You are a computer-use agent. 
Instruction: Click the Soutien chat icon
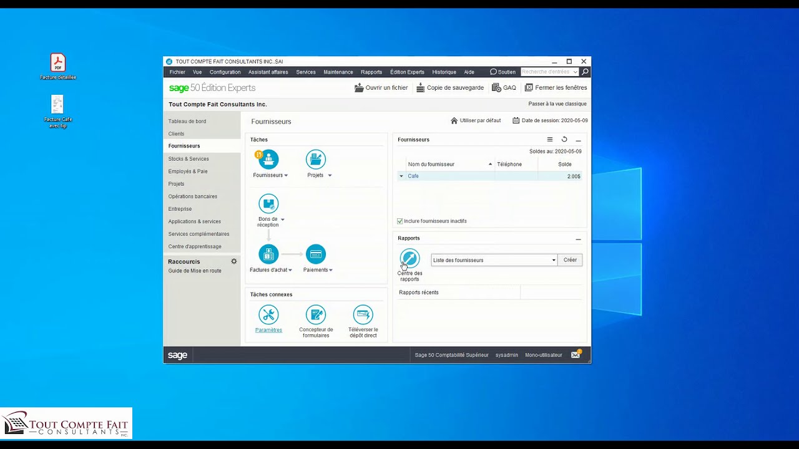click(x=493, y=72)
